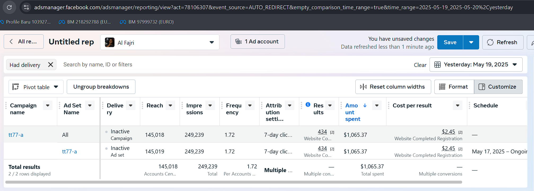The height and width of the screenshot is (191, 534).
Task: Select the total $1,065.37 Total spent value
Action: [372, 166]
